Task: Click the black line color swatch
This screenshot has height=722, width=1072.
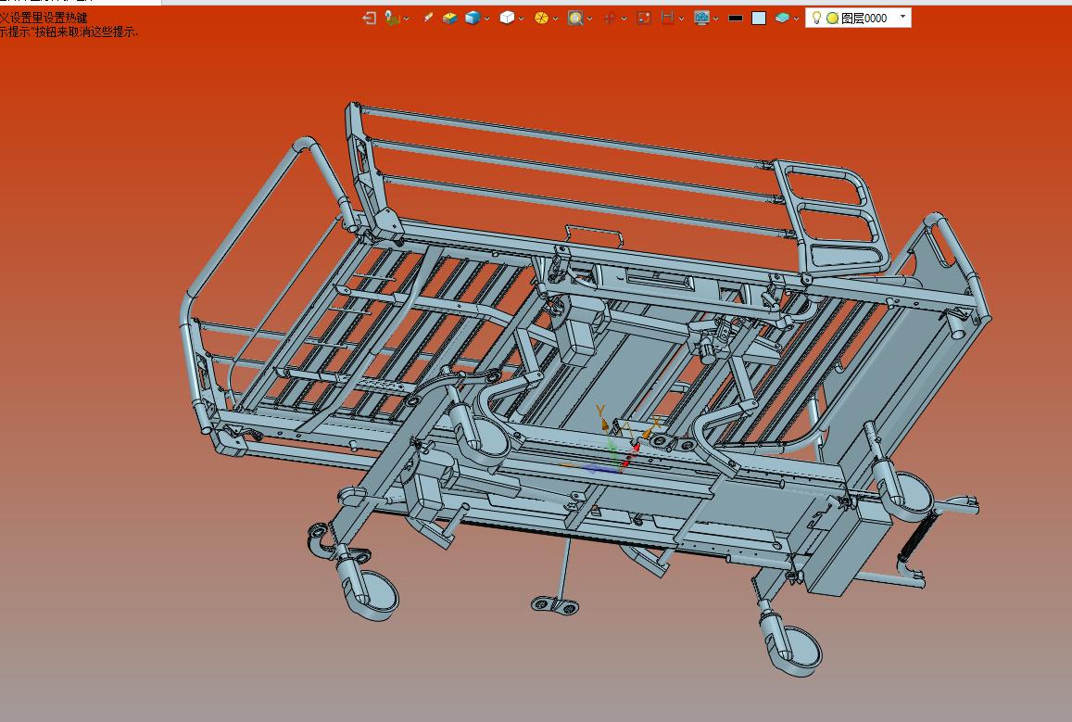Action: pos(736,19)
